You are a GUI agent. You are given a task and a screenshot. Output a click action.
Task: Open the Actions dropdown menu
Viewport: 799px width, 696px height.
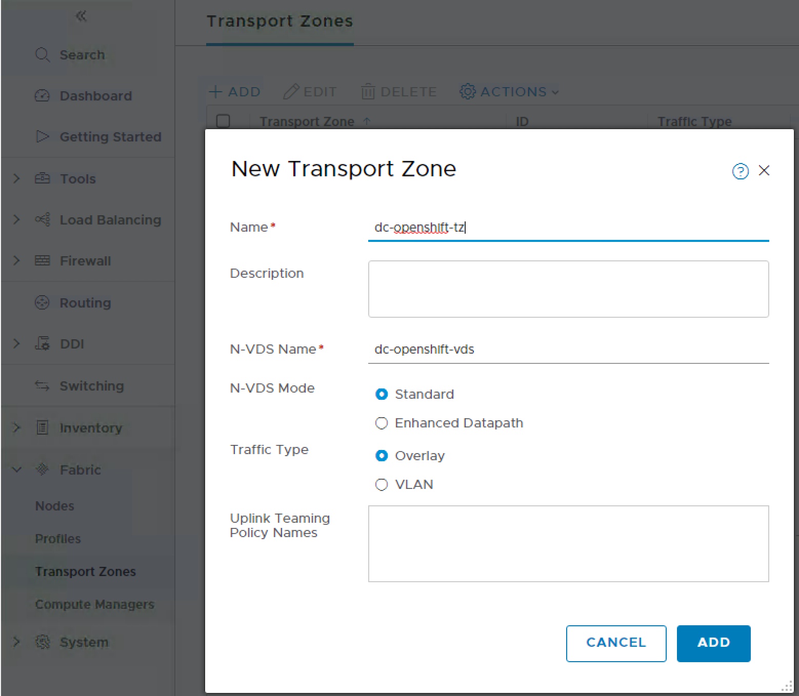(x=509, y=92)
